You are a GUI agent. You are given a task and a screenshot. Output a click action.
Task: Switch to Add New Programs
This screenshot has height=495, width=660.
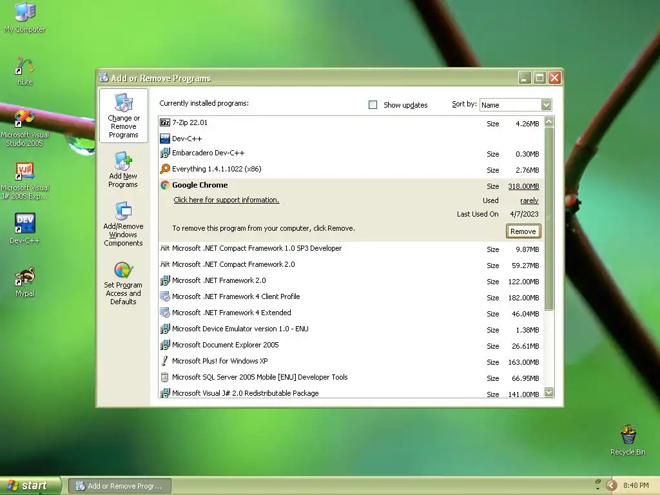[123, 170]
